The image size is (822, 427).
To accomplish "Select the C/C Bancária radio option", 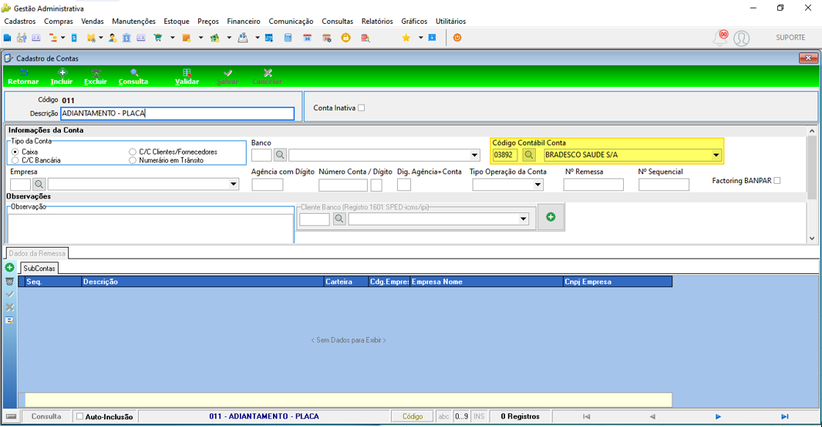I will click(x=15, y=160).
